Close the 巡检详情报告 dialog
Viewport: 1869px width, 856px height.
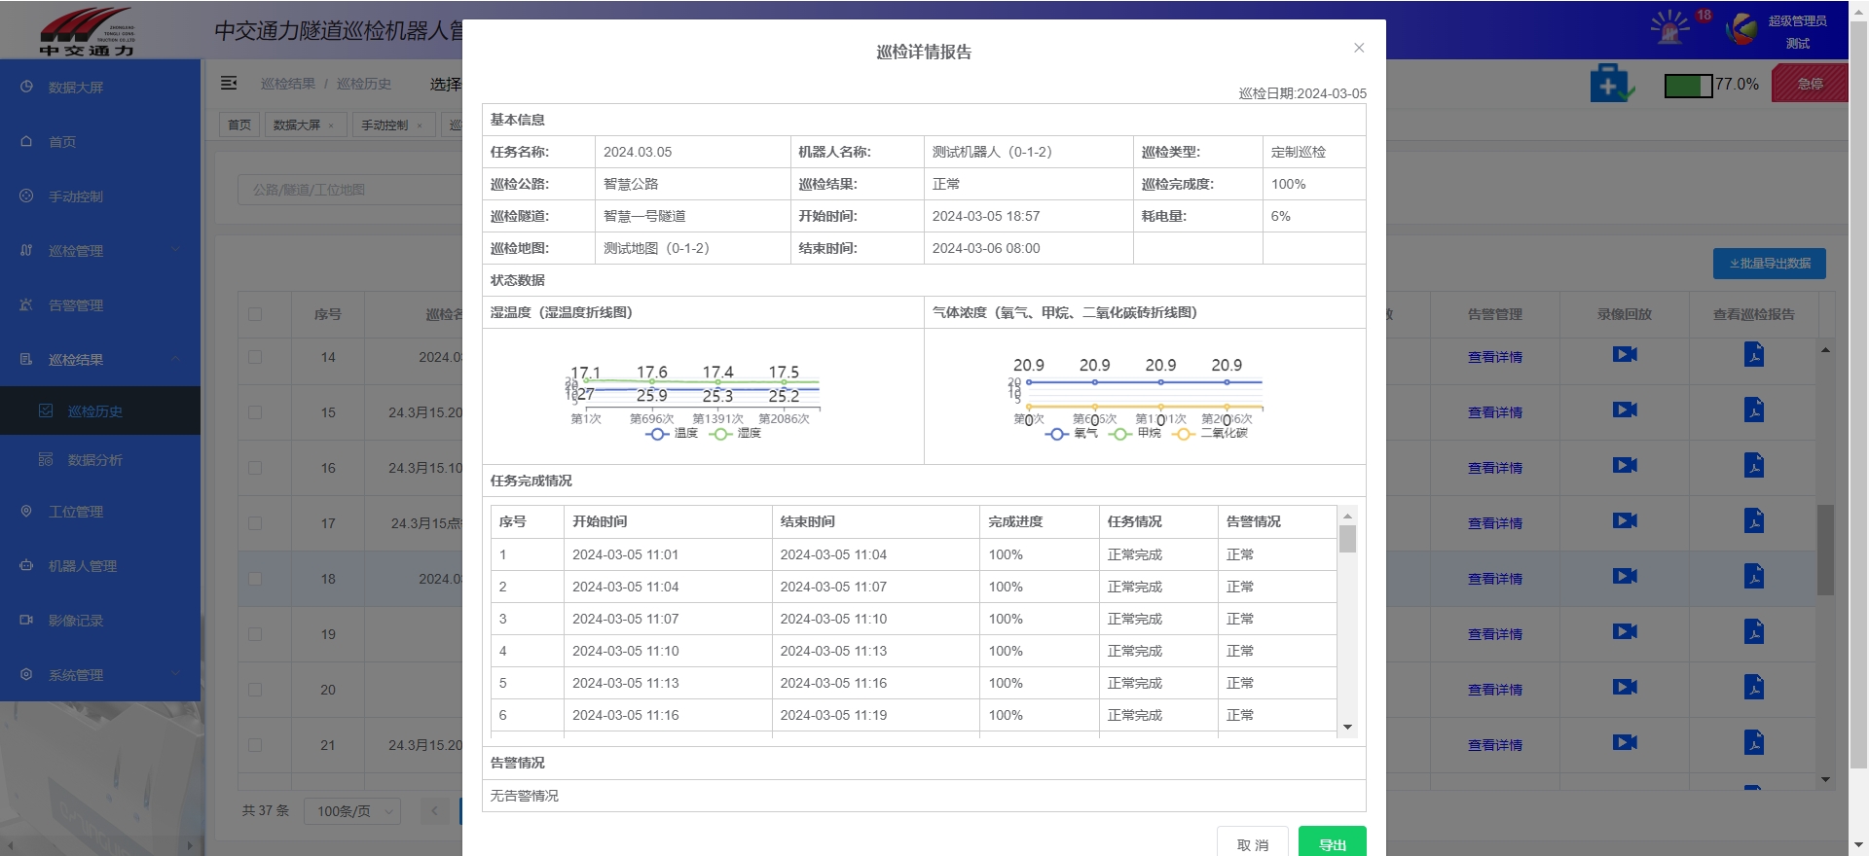(1359, 48)
